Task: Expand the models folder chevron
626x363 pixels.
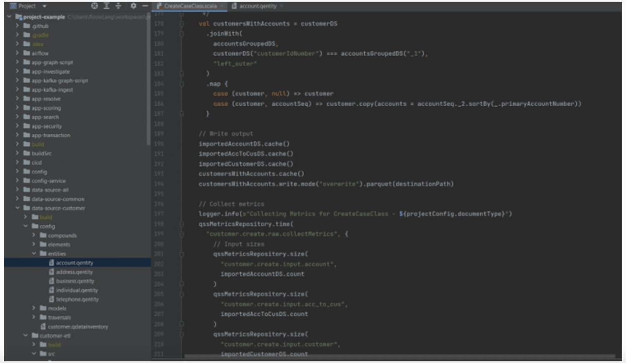Action: click(34, 308)
